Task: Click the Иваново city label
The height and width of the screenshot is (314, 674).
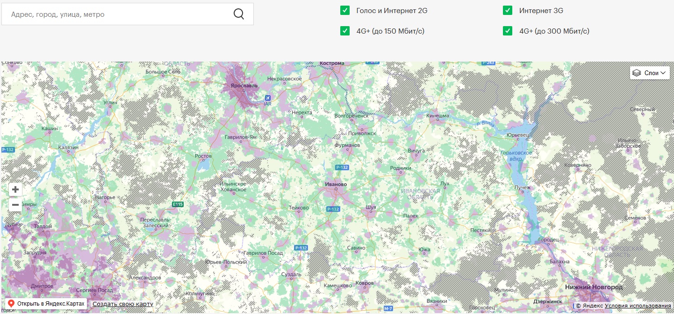Action: [336, 184]
